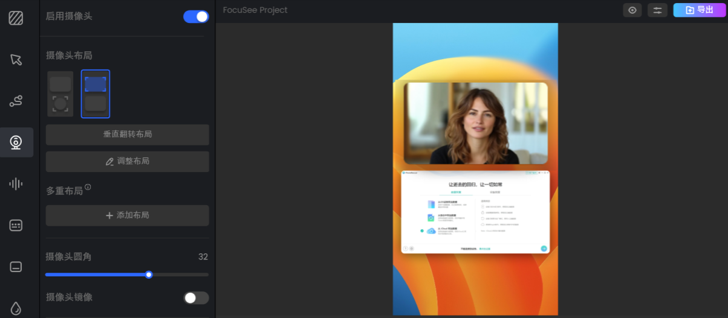728x318 pixels.
Task: Toggle the 启用摄像头 switch
Action: tap(196, 16)
